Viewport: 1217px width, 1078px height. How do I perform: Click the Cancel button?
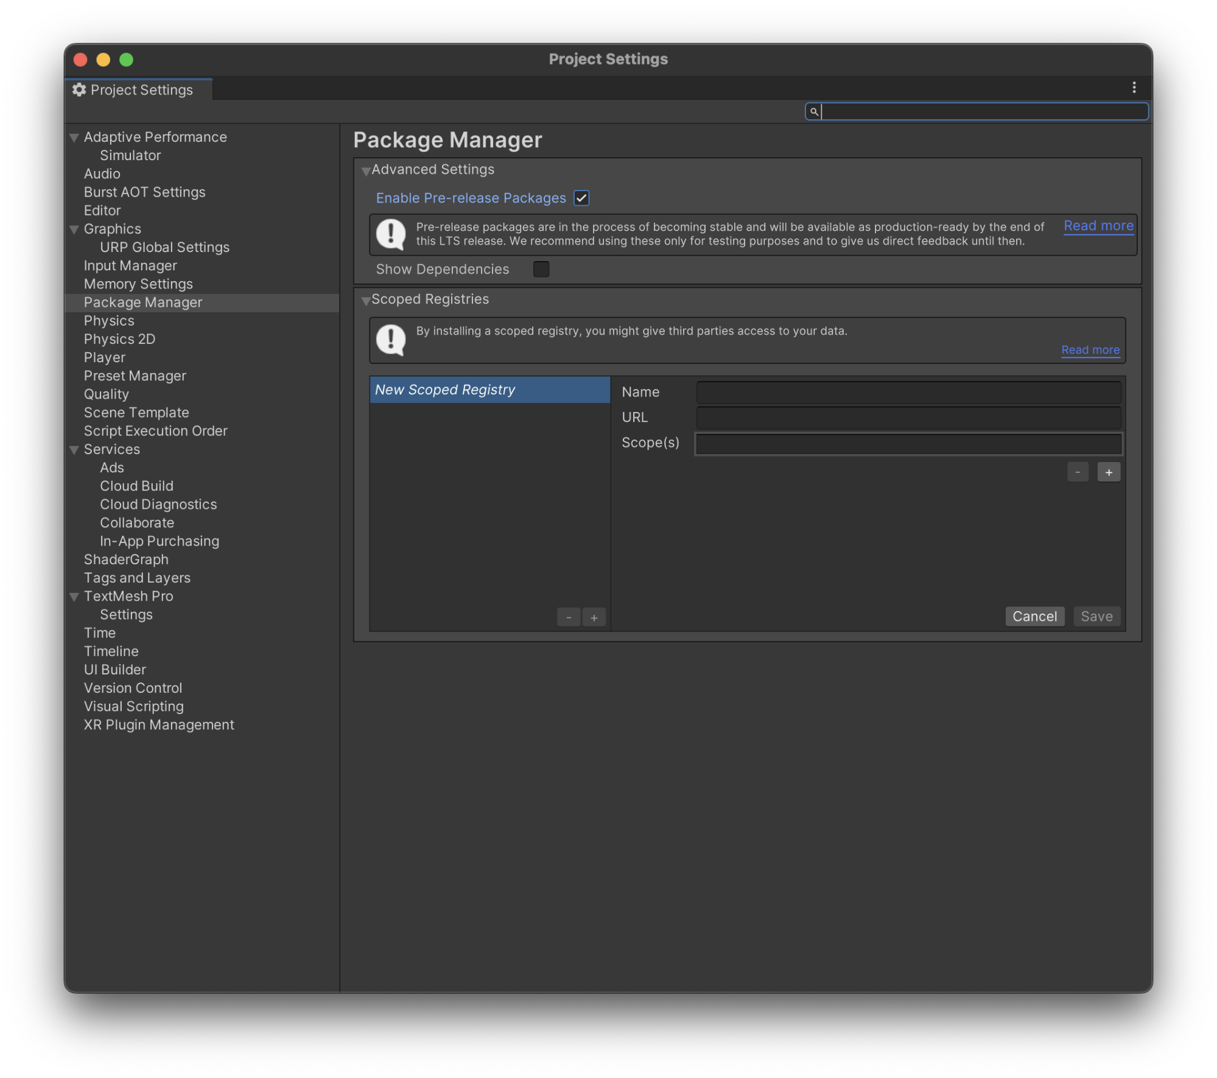click(1034, 616)
